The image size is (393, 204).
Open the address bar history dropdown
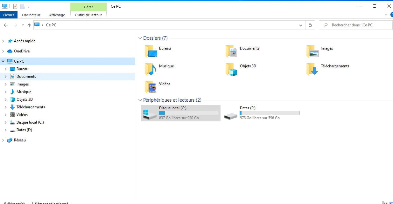301,25
